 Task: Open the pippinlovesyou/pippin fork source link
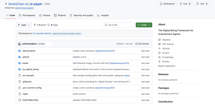(x=24, y=8)
